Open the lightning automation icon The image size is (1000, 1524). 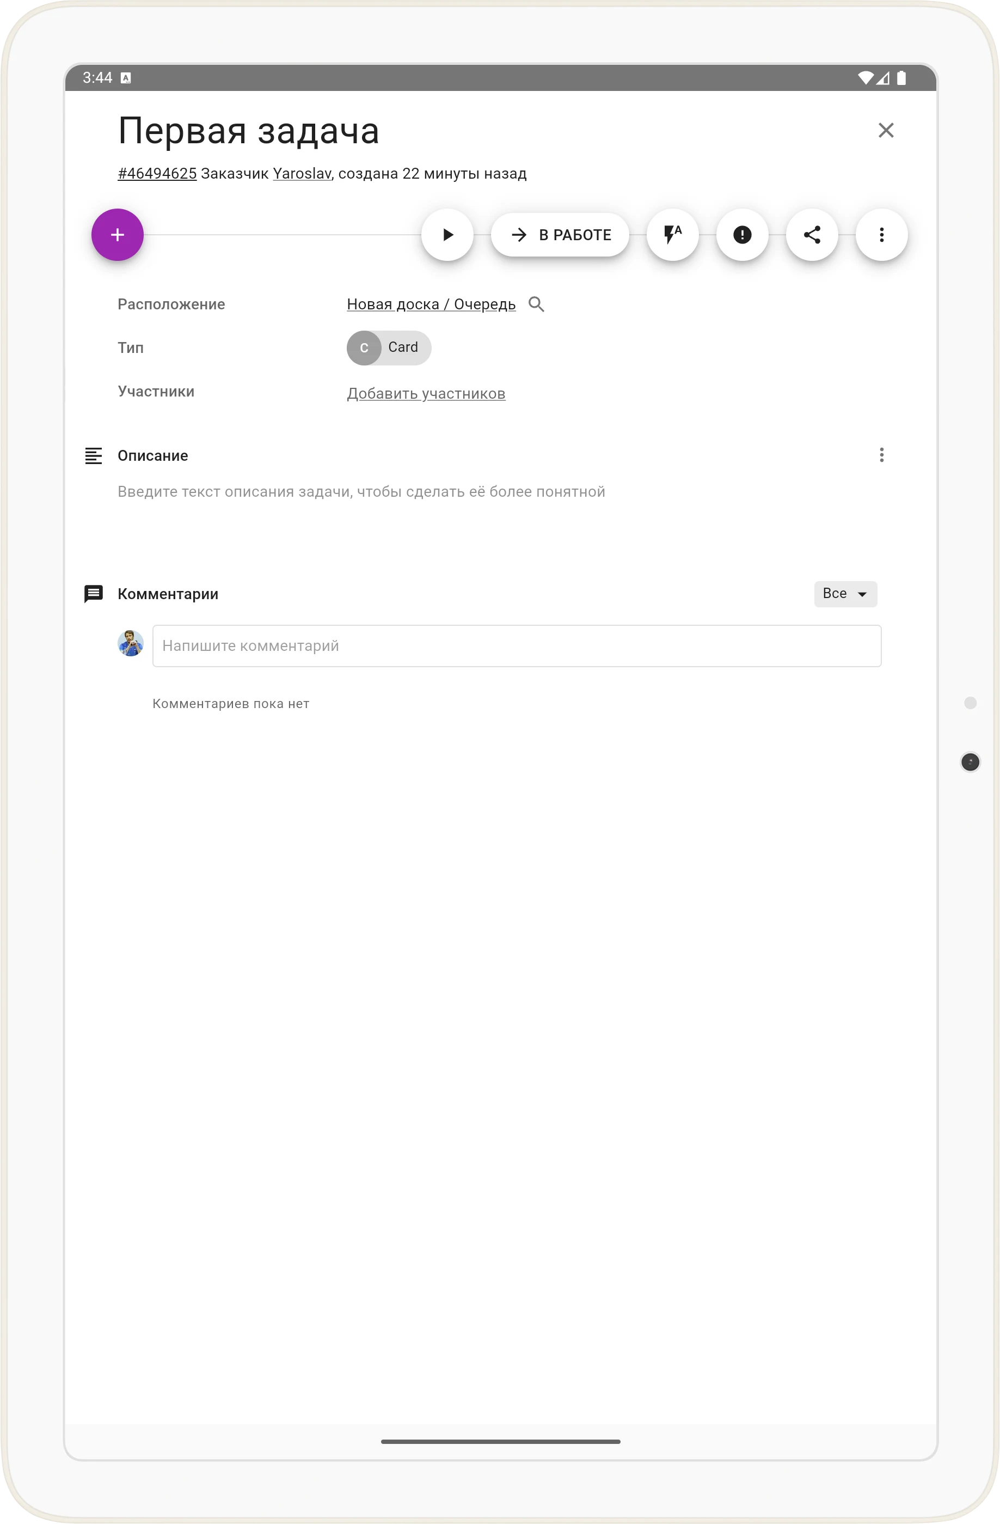click(672, 234)
